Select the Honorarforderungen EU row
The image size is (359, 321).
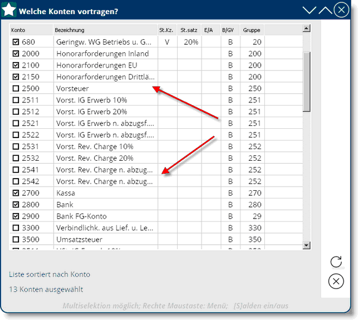(156, 65)
